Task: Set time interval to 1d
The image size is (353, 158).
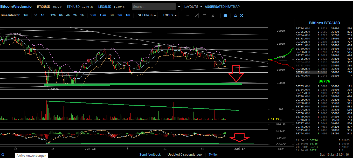Action: coord(42,15)
